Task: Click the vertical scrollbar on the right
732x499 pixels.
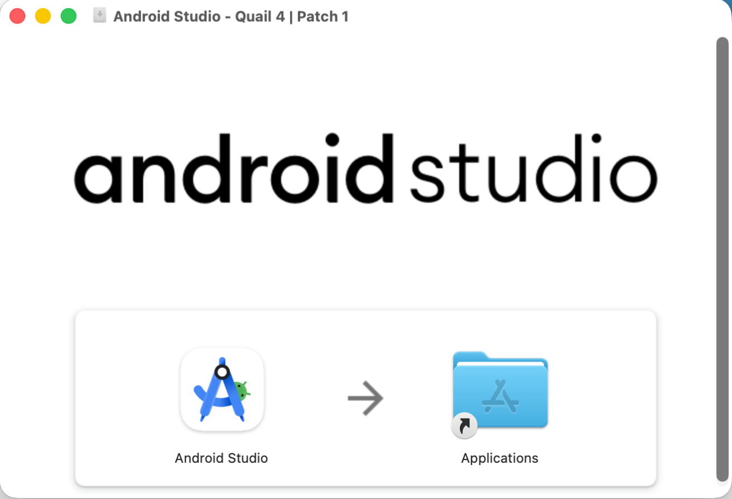Action: (x=723, y=259)
